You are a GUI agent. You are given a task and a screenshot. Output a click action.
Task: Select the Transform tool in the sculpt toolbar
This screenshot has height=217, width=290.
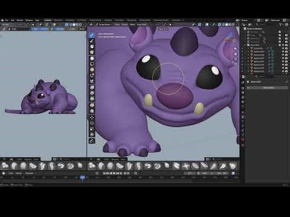click(92, 134)
